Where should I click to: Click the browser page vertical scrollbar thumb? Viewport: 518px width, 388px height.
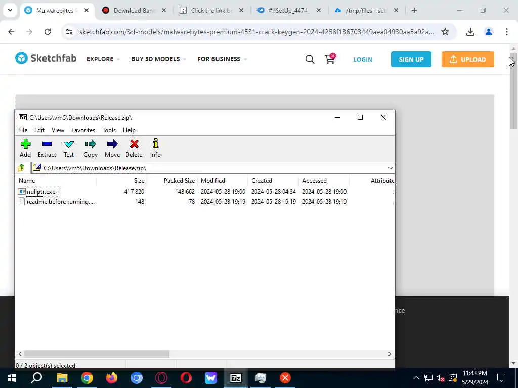pos(513,91)
